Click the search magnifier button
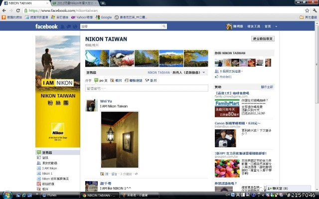Image resolution: width=319 pixels, height=199 pixels. coord(164,26)
